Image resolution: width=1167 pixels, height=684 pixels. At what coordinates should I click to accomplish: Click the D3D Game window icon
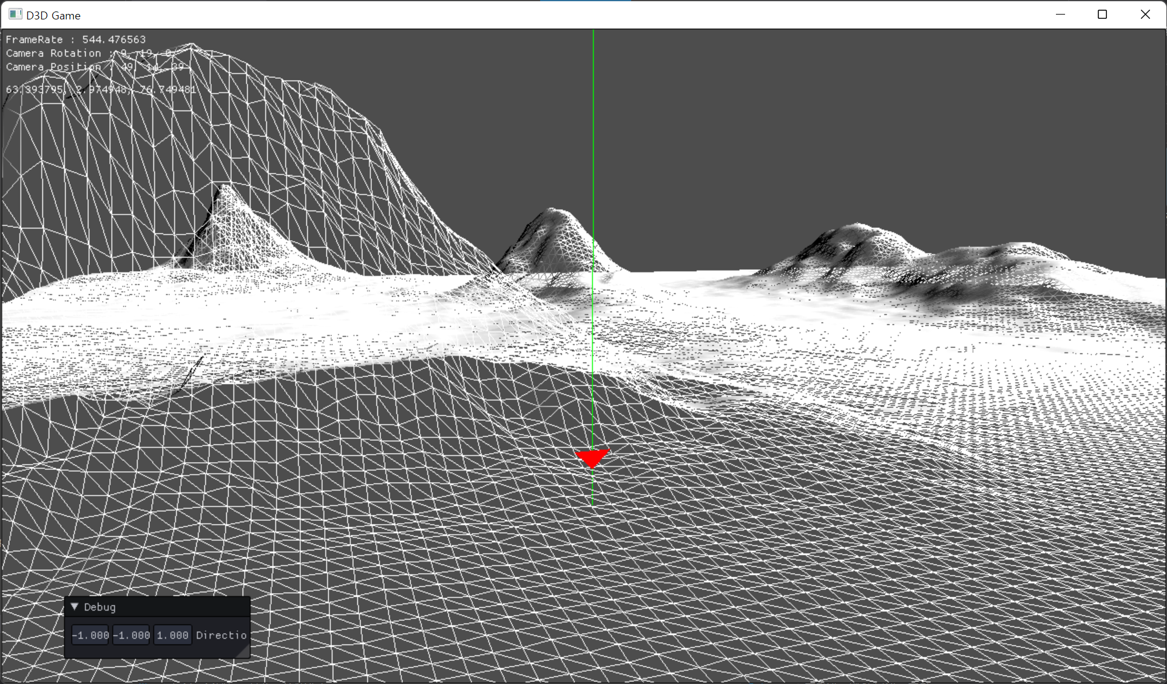pos(15,15)
